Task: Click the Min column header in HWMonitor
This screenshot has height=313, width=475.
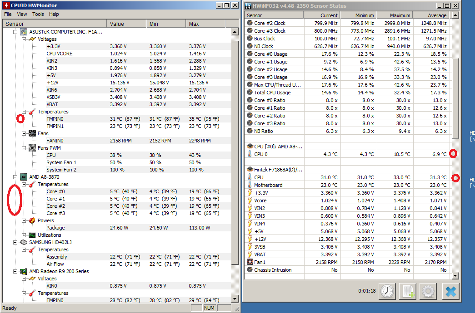Action: tap(166, 24)
